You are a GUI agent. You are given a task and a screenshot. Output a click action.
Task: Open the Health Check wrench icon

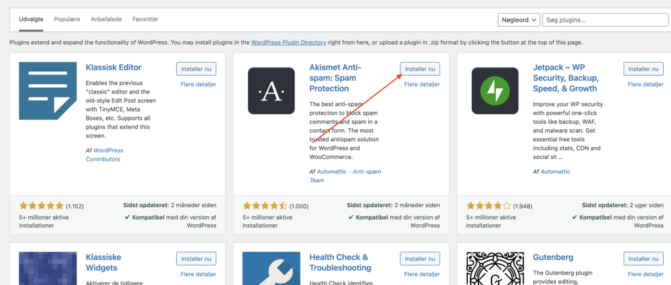click(271, 269)
